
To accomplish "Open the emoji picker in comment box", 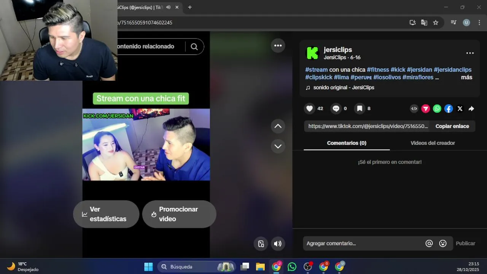I will 443,244.
